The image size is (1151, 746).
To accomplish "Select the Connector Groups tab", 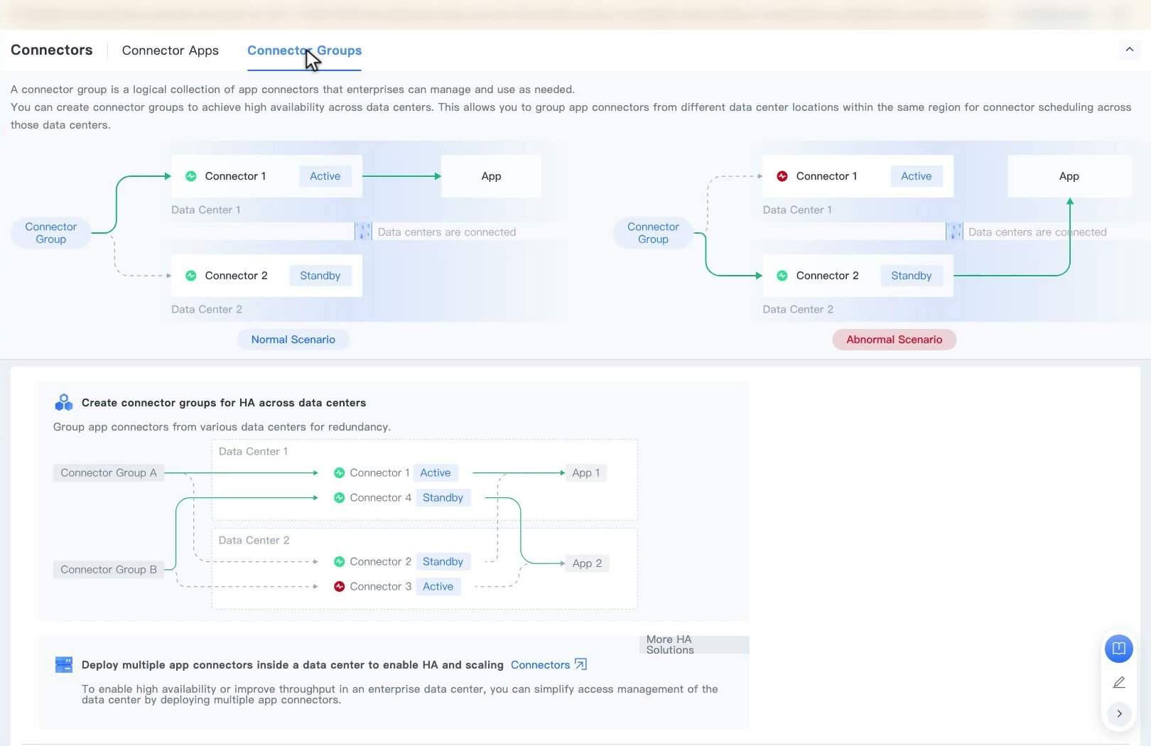I will (x=304, y=50).
